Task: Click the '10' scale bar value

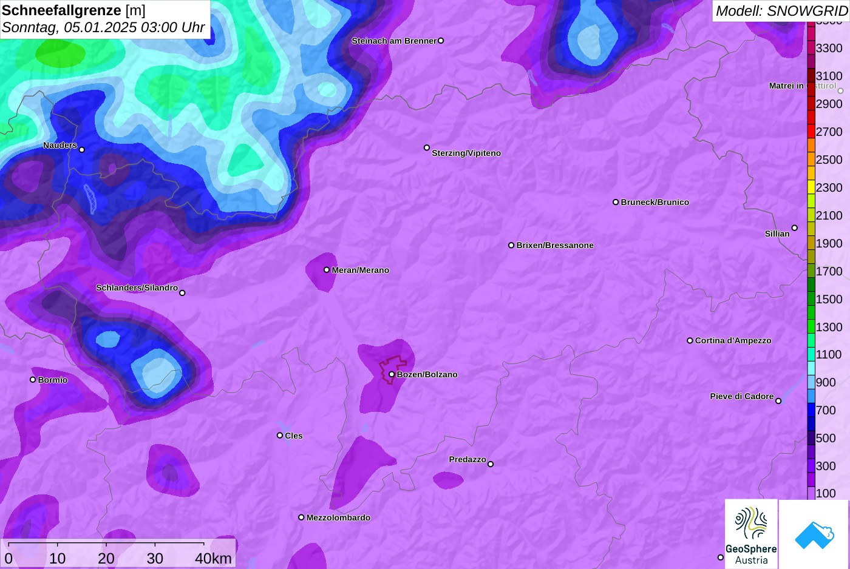Action: tap(58, 559)
